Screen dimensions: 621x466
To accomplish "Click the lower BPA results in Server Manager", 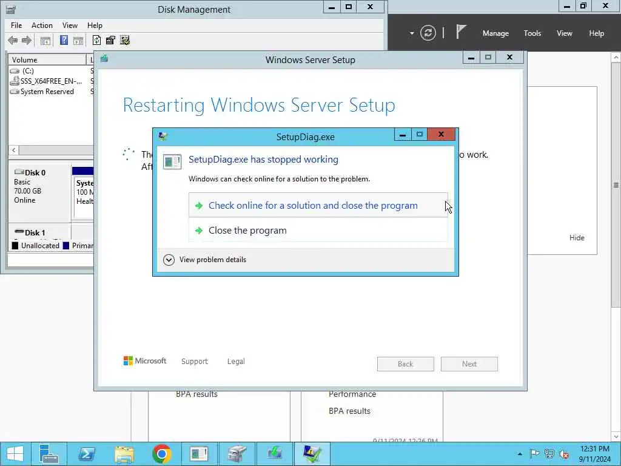I will 349,411.
